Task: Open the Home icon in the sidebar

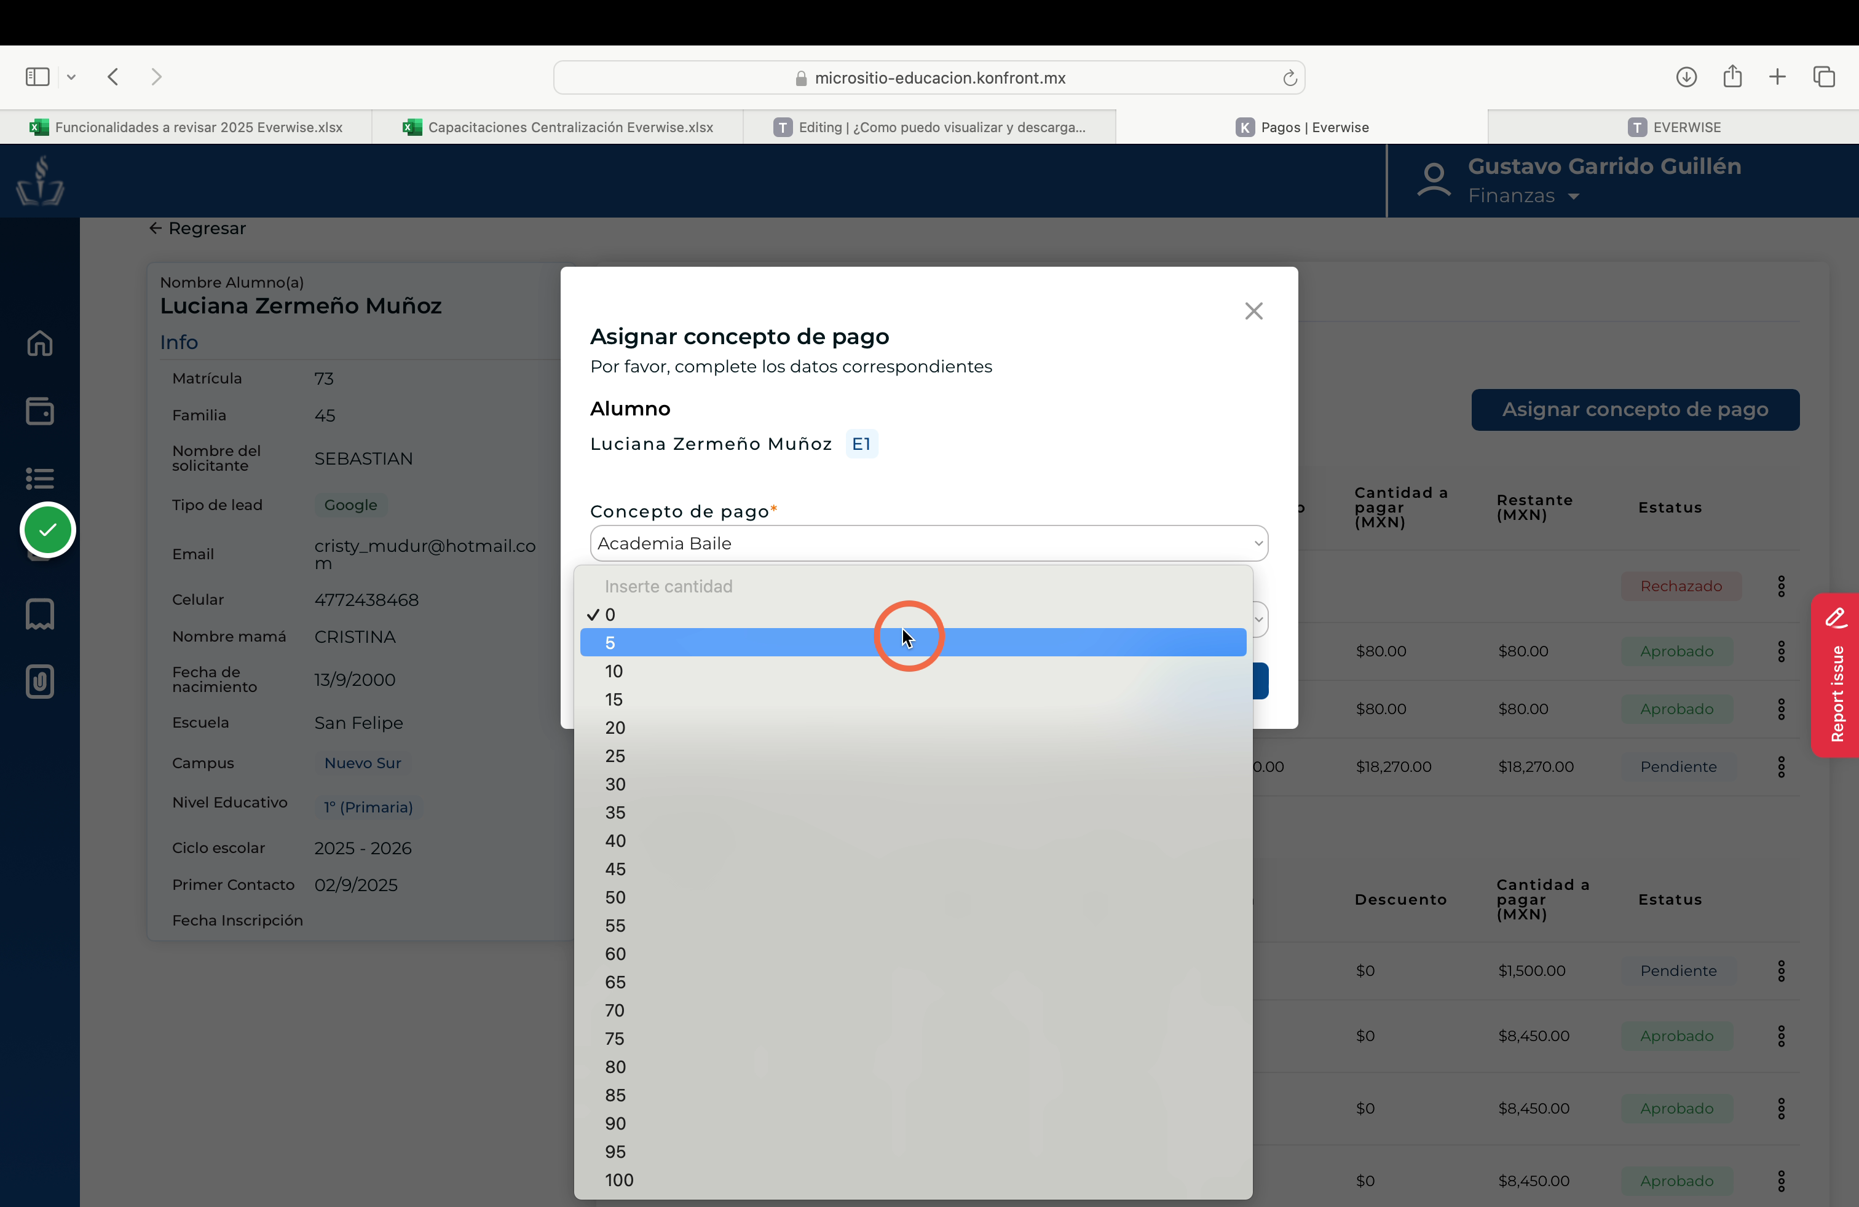Action: tap(40, 343)
